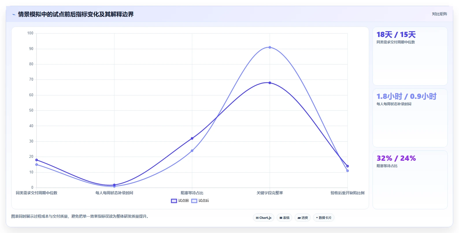The image size is (459, 233).
Task: Click the 试点前 point at 阻塞等待占比
Action: point(192,138)
